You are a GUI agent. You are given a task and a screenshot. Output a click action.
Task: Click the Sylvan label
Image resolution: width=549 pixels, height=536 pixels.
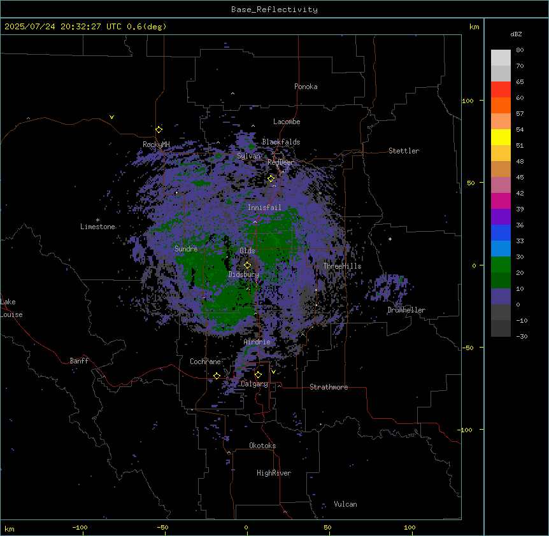(249, 156)
